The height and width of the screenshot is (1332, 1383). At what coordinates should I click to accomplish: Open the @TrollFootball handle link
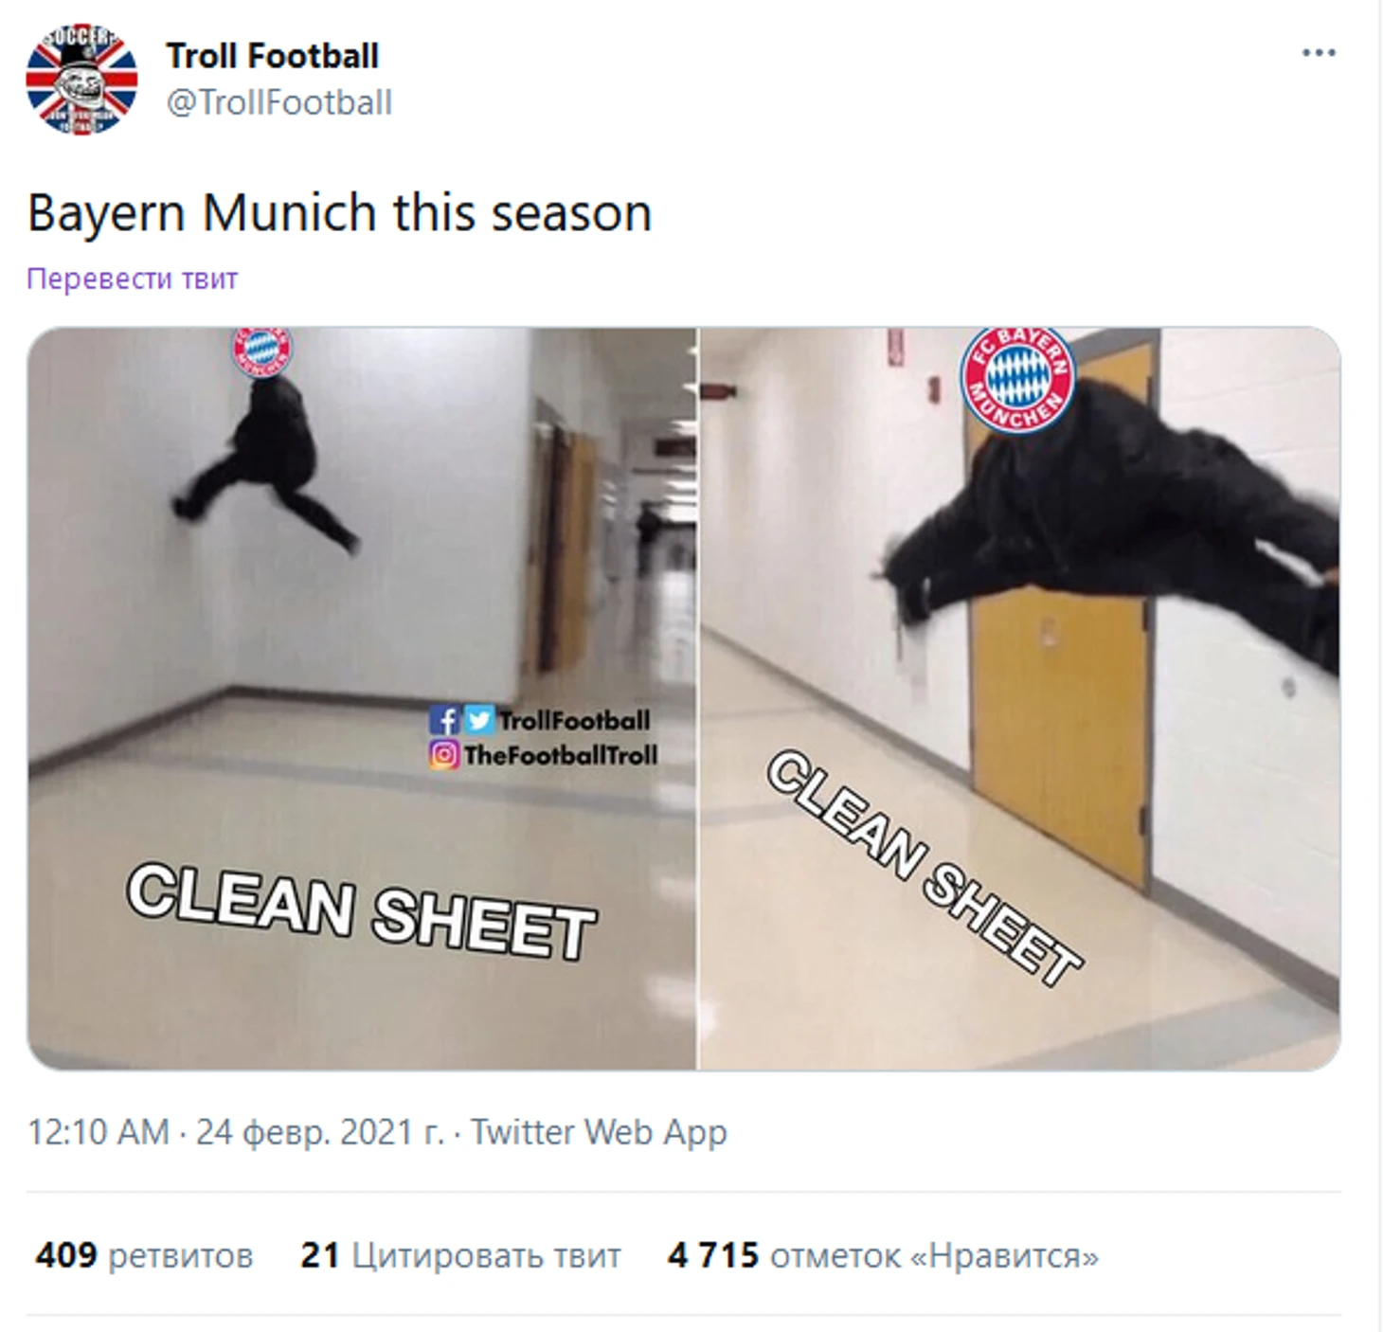click(x=279, y=102)
